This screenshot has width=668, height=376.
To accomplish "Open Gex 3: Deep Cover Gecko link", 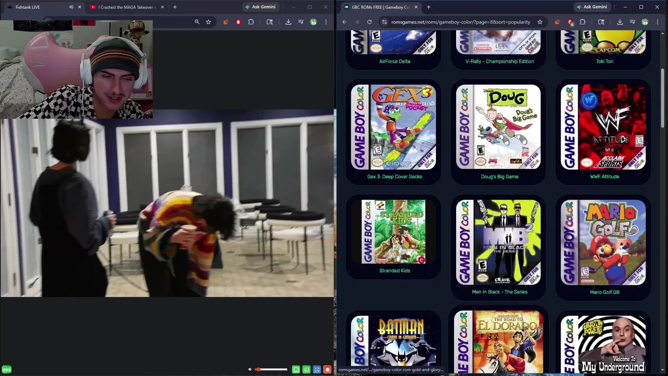I will pyautogui.click(x=395, y=177).
